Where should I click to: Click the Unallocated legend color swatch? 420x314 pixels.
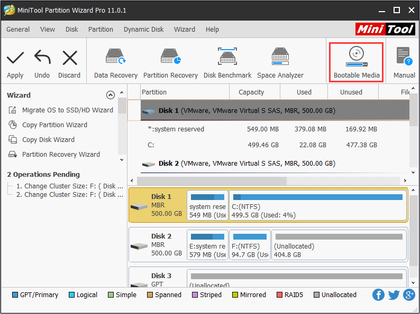[x=317, y=295]
